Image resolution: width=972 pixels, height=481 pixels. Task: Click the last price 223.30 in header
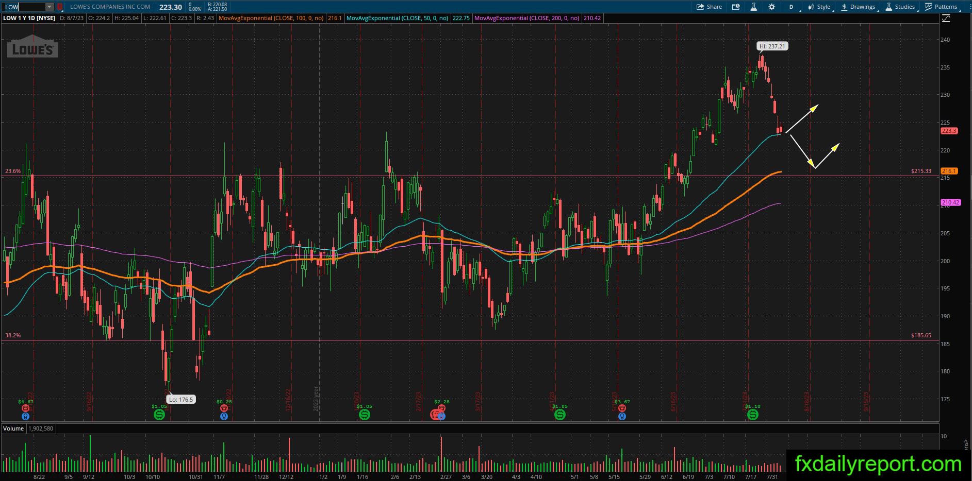pyautogui.click(x=171, y=7)
